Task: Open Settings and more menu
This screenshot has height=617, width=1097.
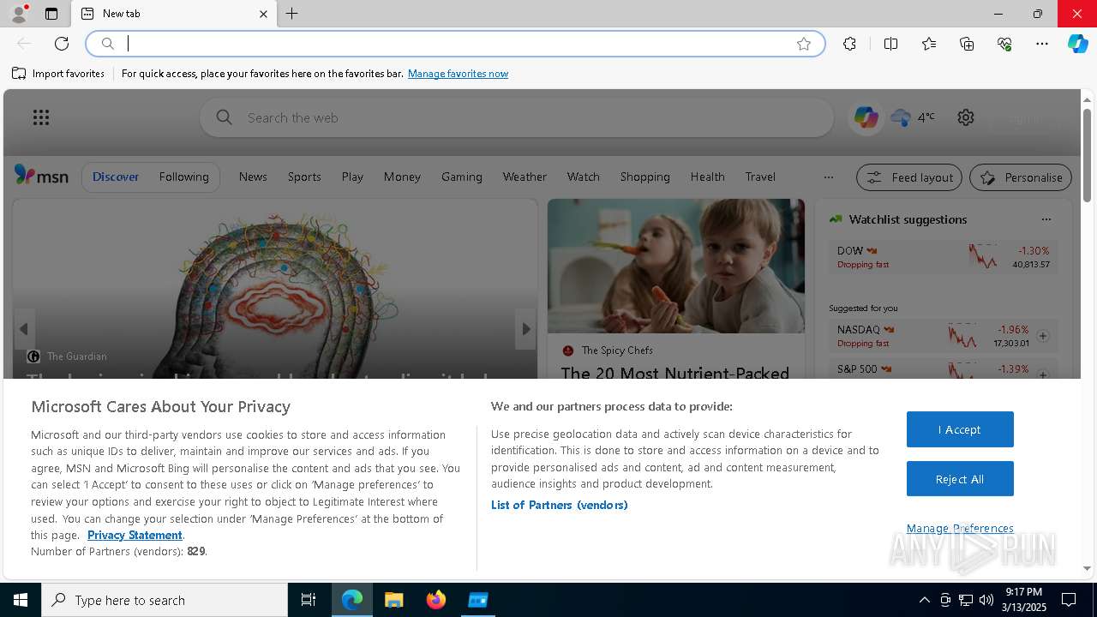Action: point(1042,44)
